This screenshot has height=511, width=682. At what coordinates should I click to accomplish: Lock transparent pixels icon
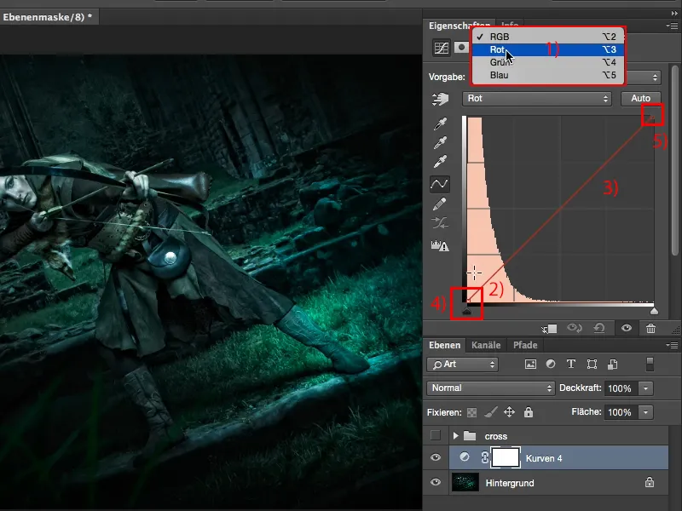472,412
